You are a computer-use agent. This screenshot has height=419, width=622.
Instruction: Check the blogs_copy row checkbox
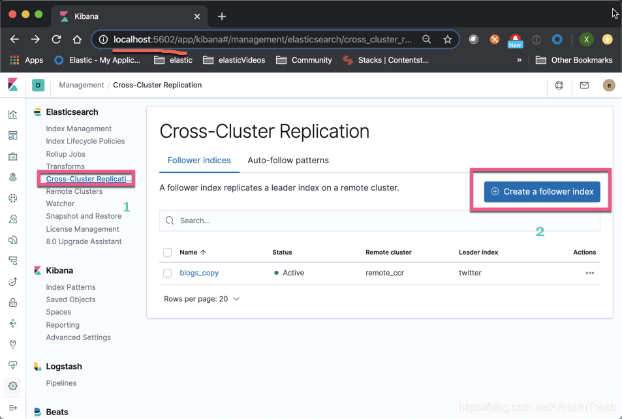[167, 273]
